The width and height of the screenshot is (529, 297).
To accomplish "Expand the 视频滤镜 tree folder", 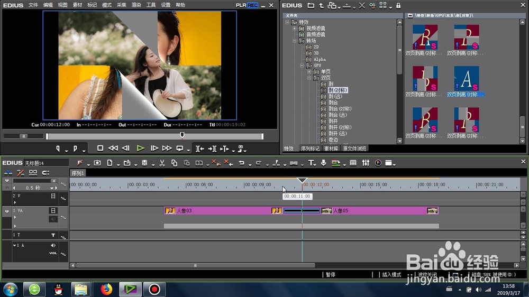I will click(x=295, y=29).
